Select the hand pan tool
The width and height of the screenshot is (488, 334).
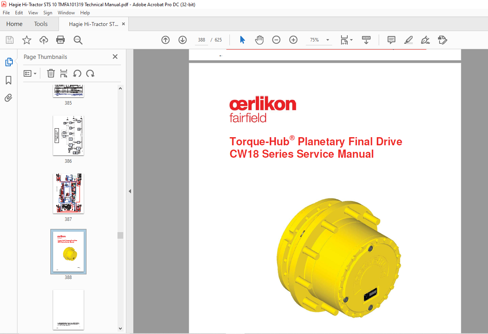point(259,40)
